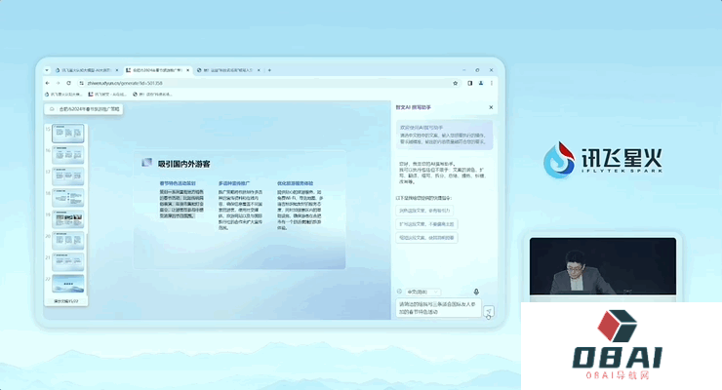Click the chat message input field

439,308
